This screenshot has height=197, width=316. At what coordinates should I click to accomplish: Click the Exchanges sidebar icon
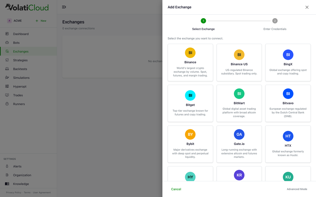coord(7,51)
